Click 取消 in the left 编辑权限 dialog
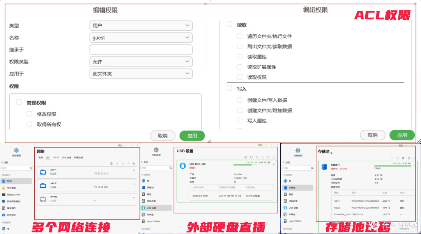421x234 pixels. tap(163, 135)
